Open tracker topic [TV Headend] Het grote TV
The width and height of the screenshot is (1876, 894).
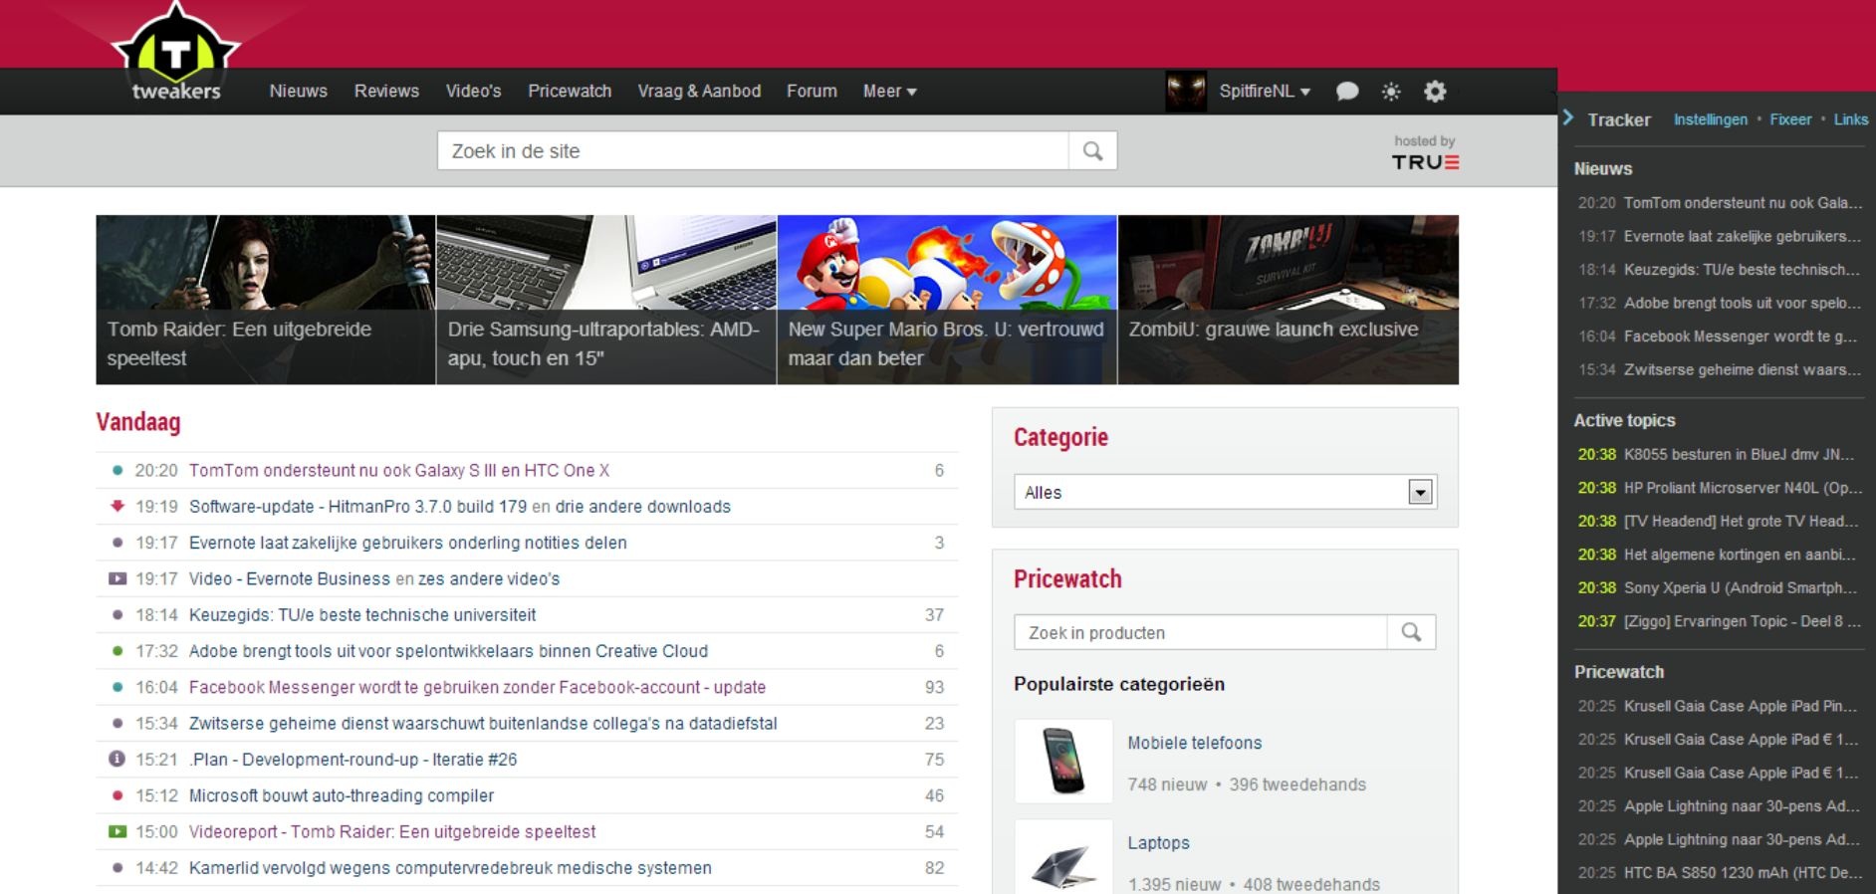tap(1741, 521)
